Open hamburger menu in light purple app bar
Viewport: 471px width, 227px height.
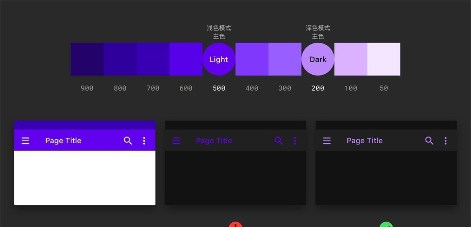tap(26, 141)
